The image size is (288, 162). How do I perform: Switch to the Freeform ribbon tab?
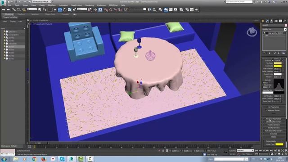(x=21, y=14)
